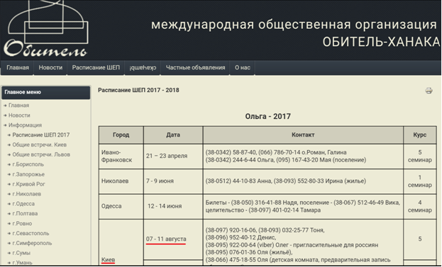
Task: Open г.Николаев sidebar link
Action: 27,194
